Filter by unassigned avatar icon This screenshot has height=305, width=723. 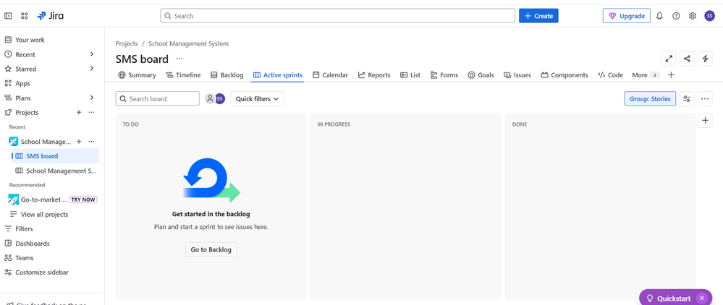[210, 98]
